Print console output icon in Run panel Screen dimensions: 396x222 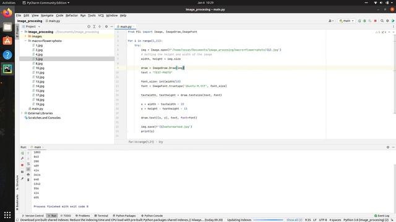pos(28,175)
